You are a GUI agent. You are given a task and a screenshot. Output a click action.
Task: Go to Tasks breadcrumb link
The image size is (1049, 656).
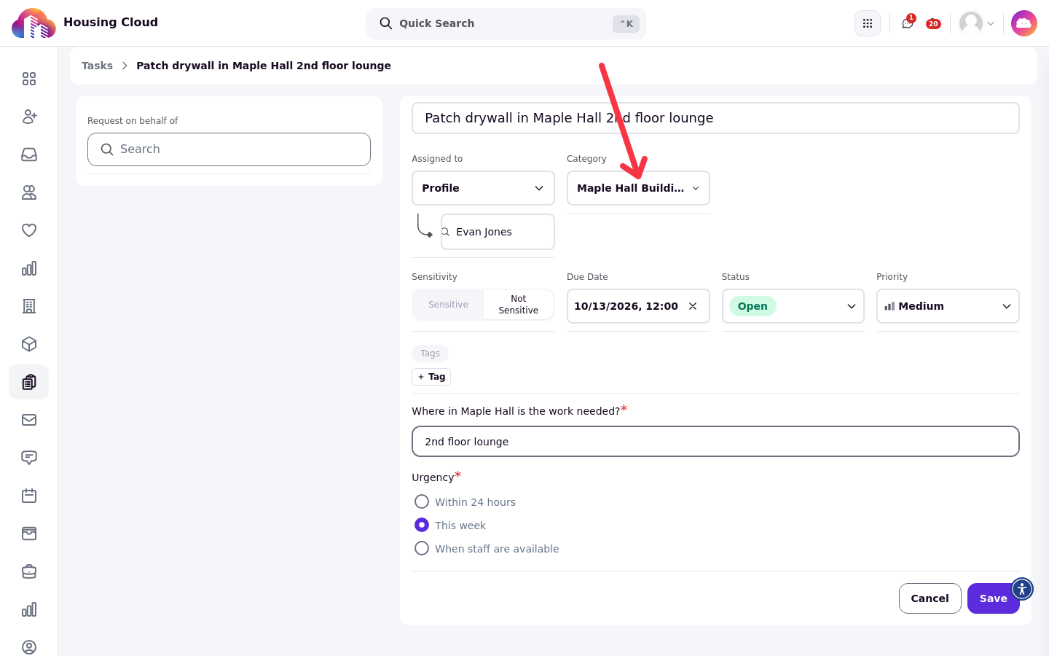97,66
